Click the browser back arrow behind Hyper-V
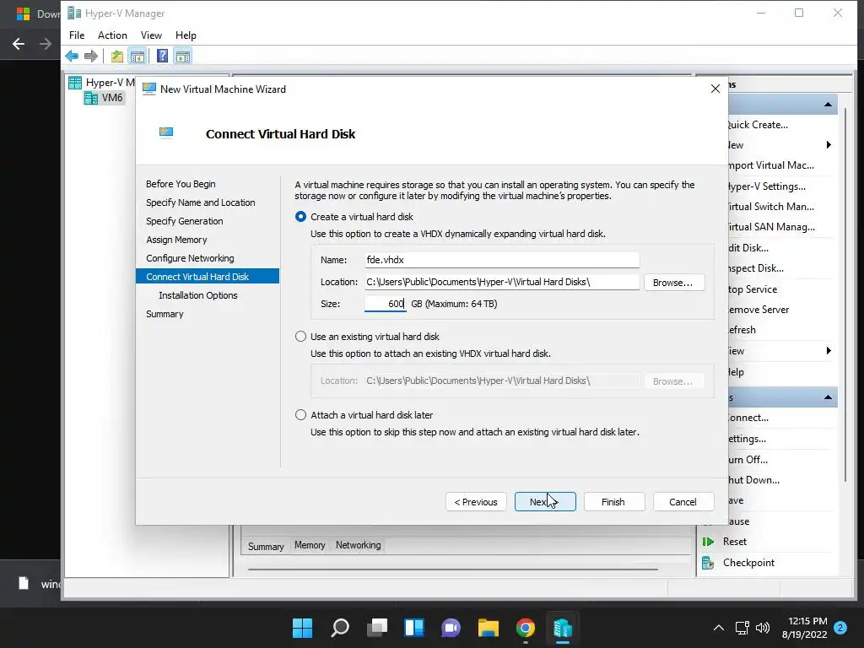The width and height of the screenshot is (864, 648). pos(19,44)
